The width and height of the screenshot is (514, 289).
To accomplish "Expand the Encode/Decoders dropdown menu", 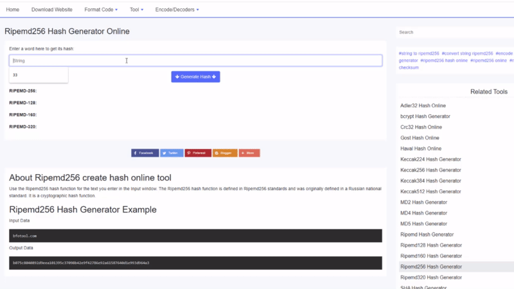I will click(177, 10).
